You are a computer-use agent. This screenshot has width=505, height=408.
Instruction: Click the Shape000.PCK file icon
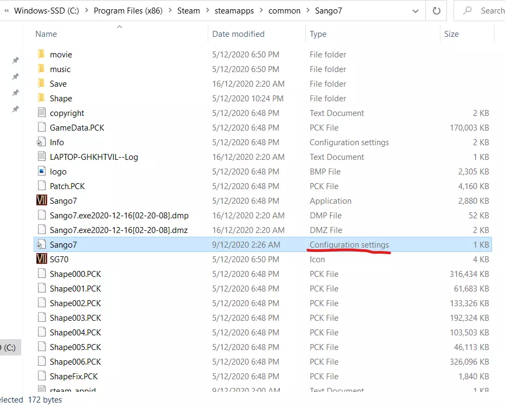(42, 274)
